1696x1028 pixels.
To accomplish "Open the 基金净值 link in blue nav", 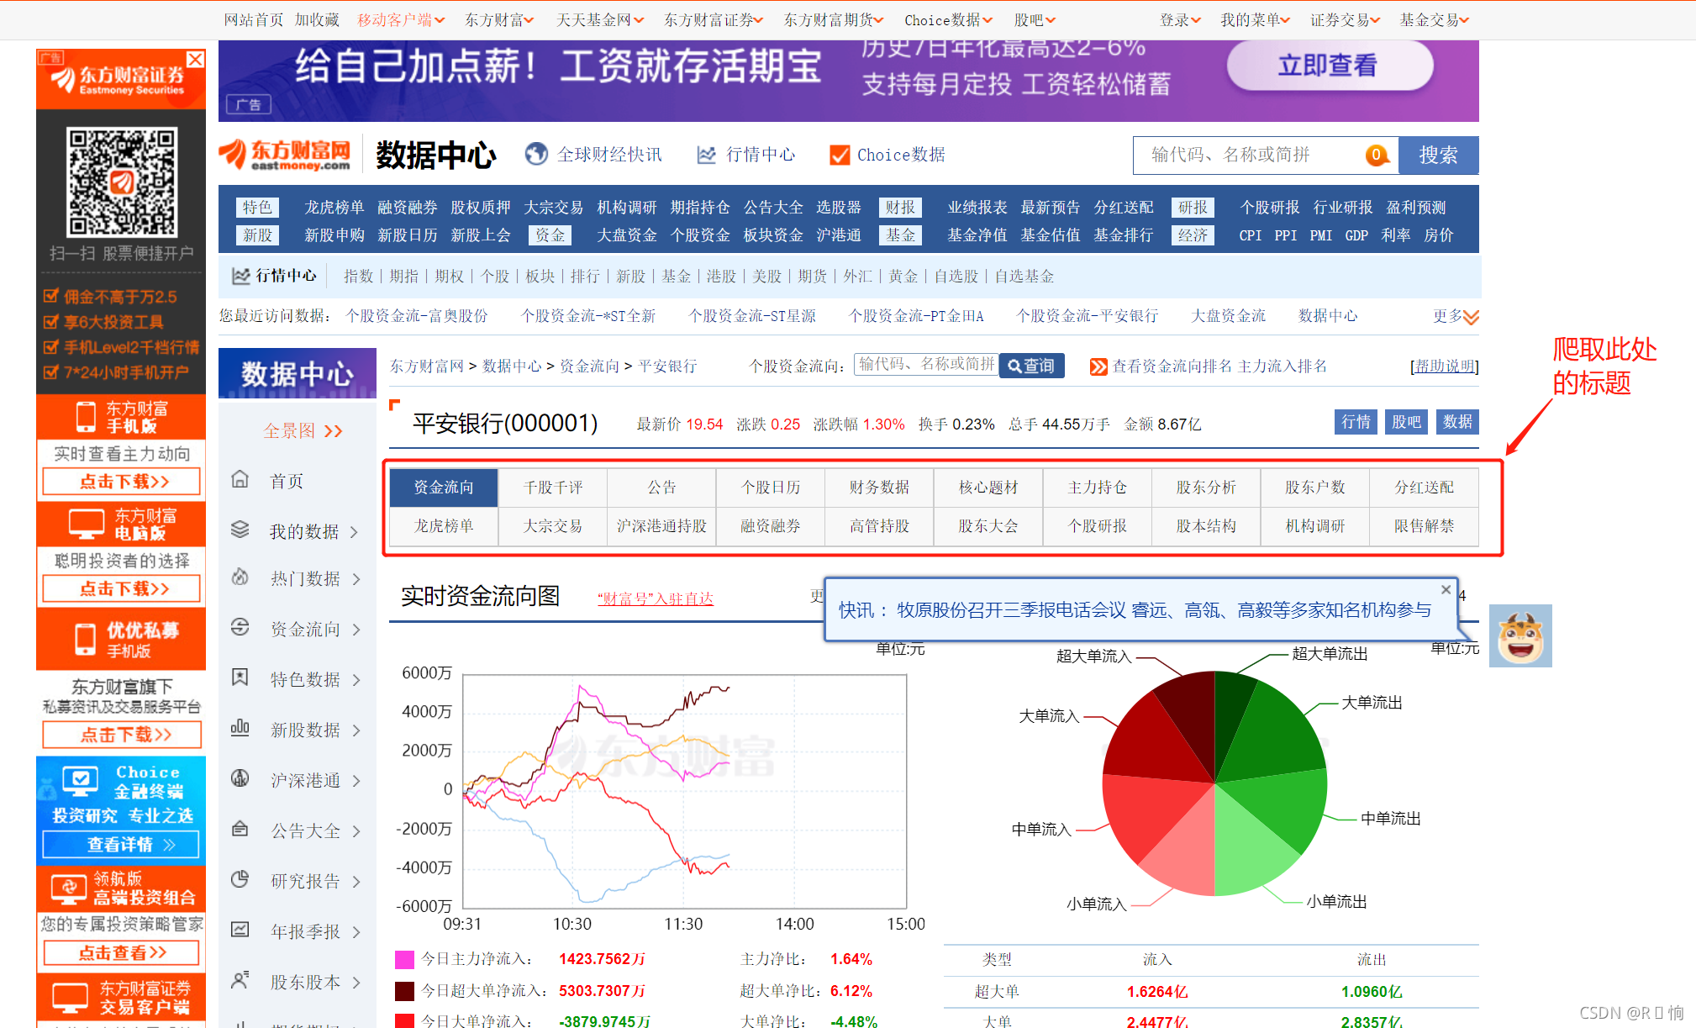I will point(977,235).
